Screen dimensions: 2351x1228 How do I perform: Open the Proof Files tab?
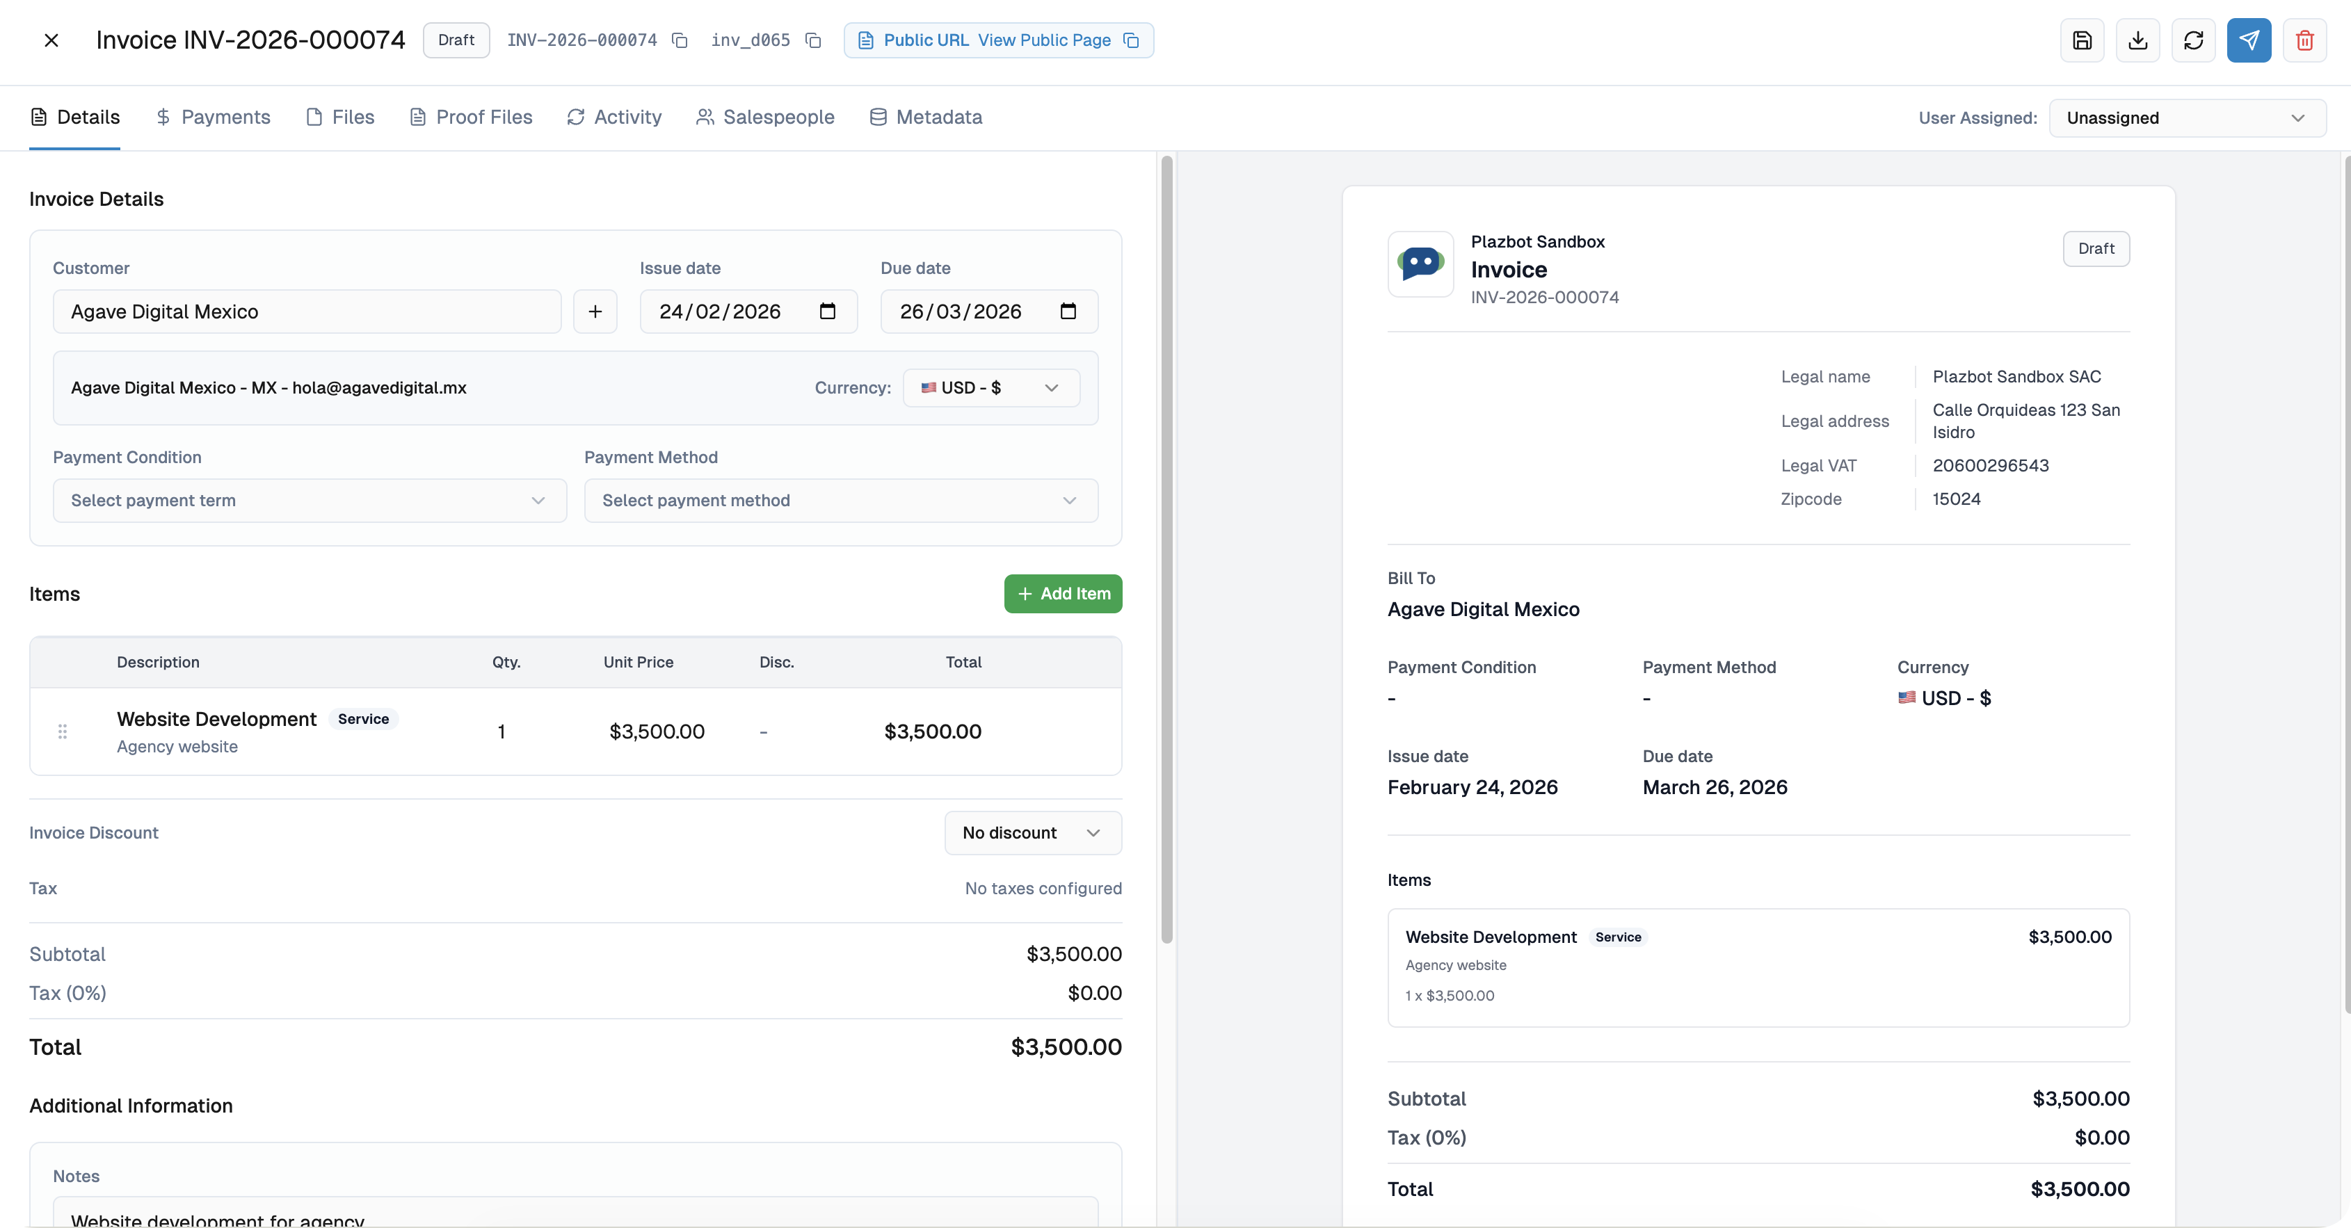[x=471, y=117]
